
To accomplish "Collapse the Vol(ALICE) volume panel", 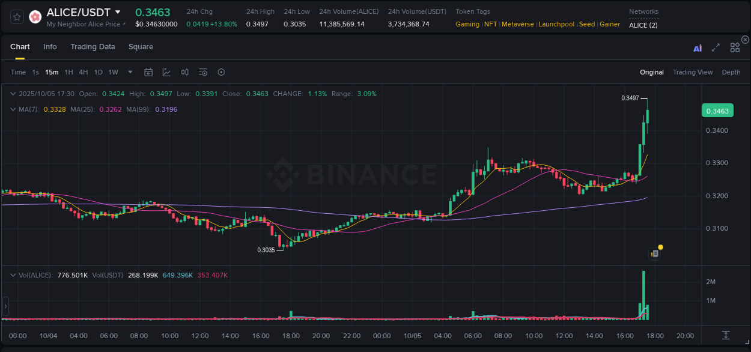I will [x=12, y=275].
